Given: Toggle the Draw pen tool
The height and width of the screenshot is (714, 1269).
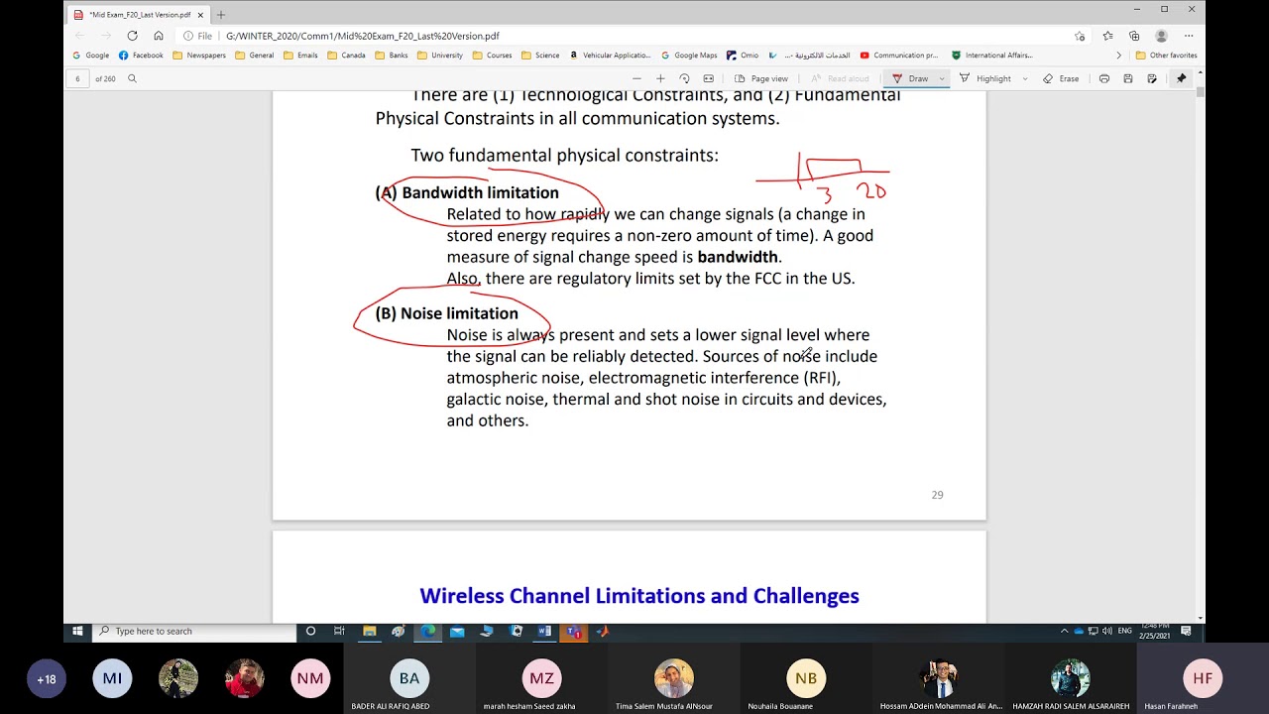Looking at the screenshot, I should (910, 78).
